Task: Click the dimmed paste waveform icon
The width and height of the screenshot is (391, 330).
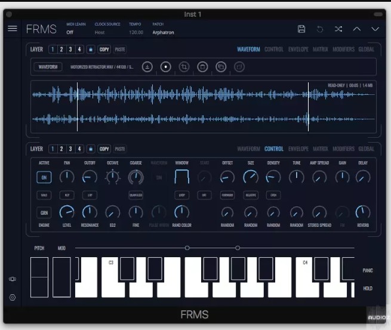Action: (x=239, y=67)
